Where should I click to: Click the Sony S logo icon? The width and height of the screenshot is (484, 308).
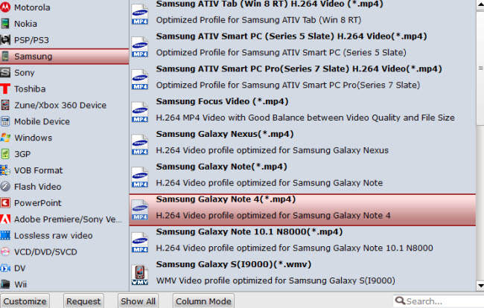point(5,72)
